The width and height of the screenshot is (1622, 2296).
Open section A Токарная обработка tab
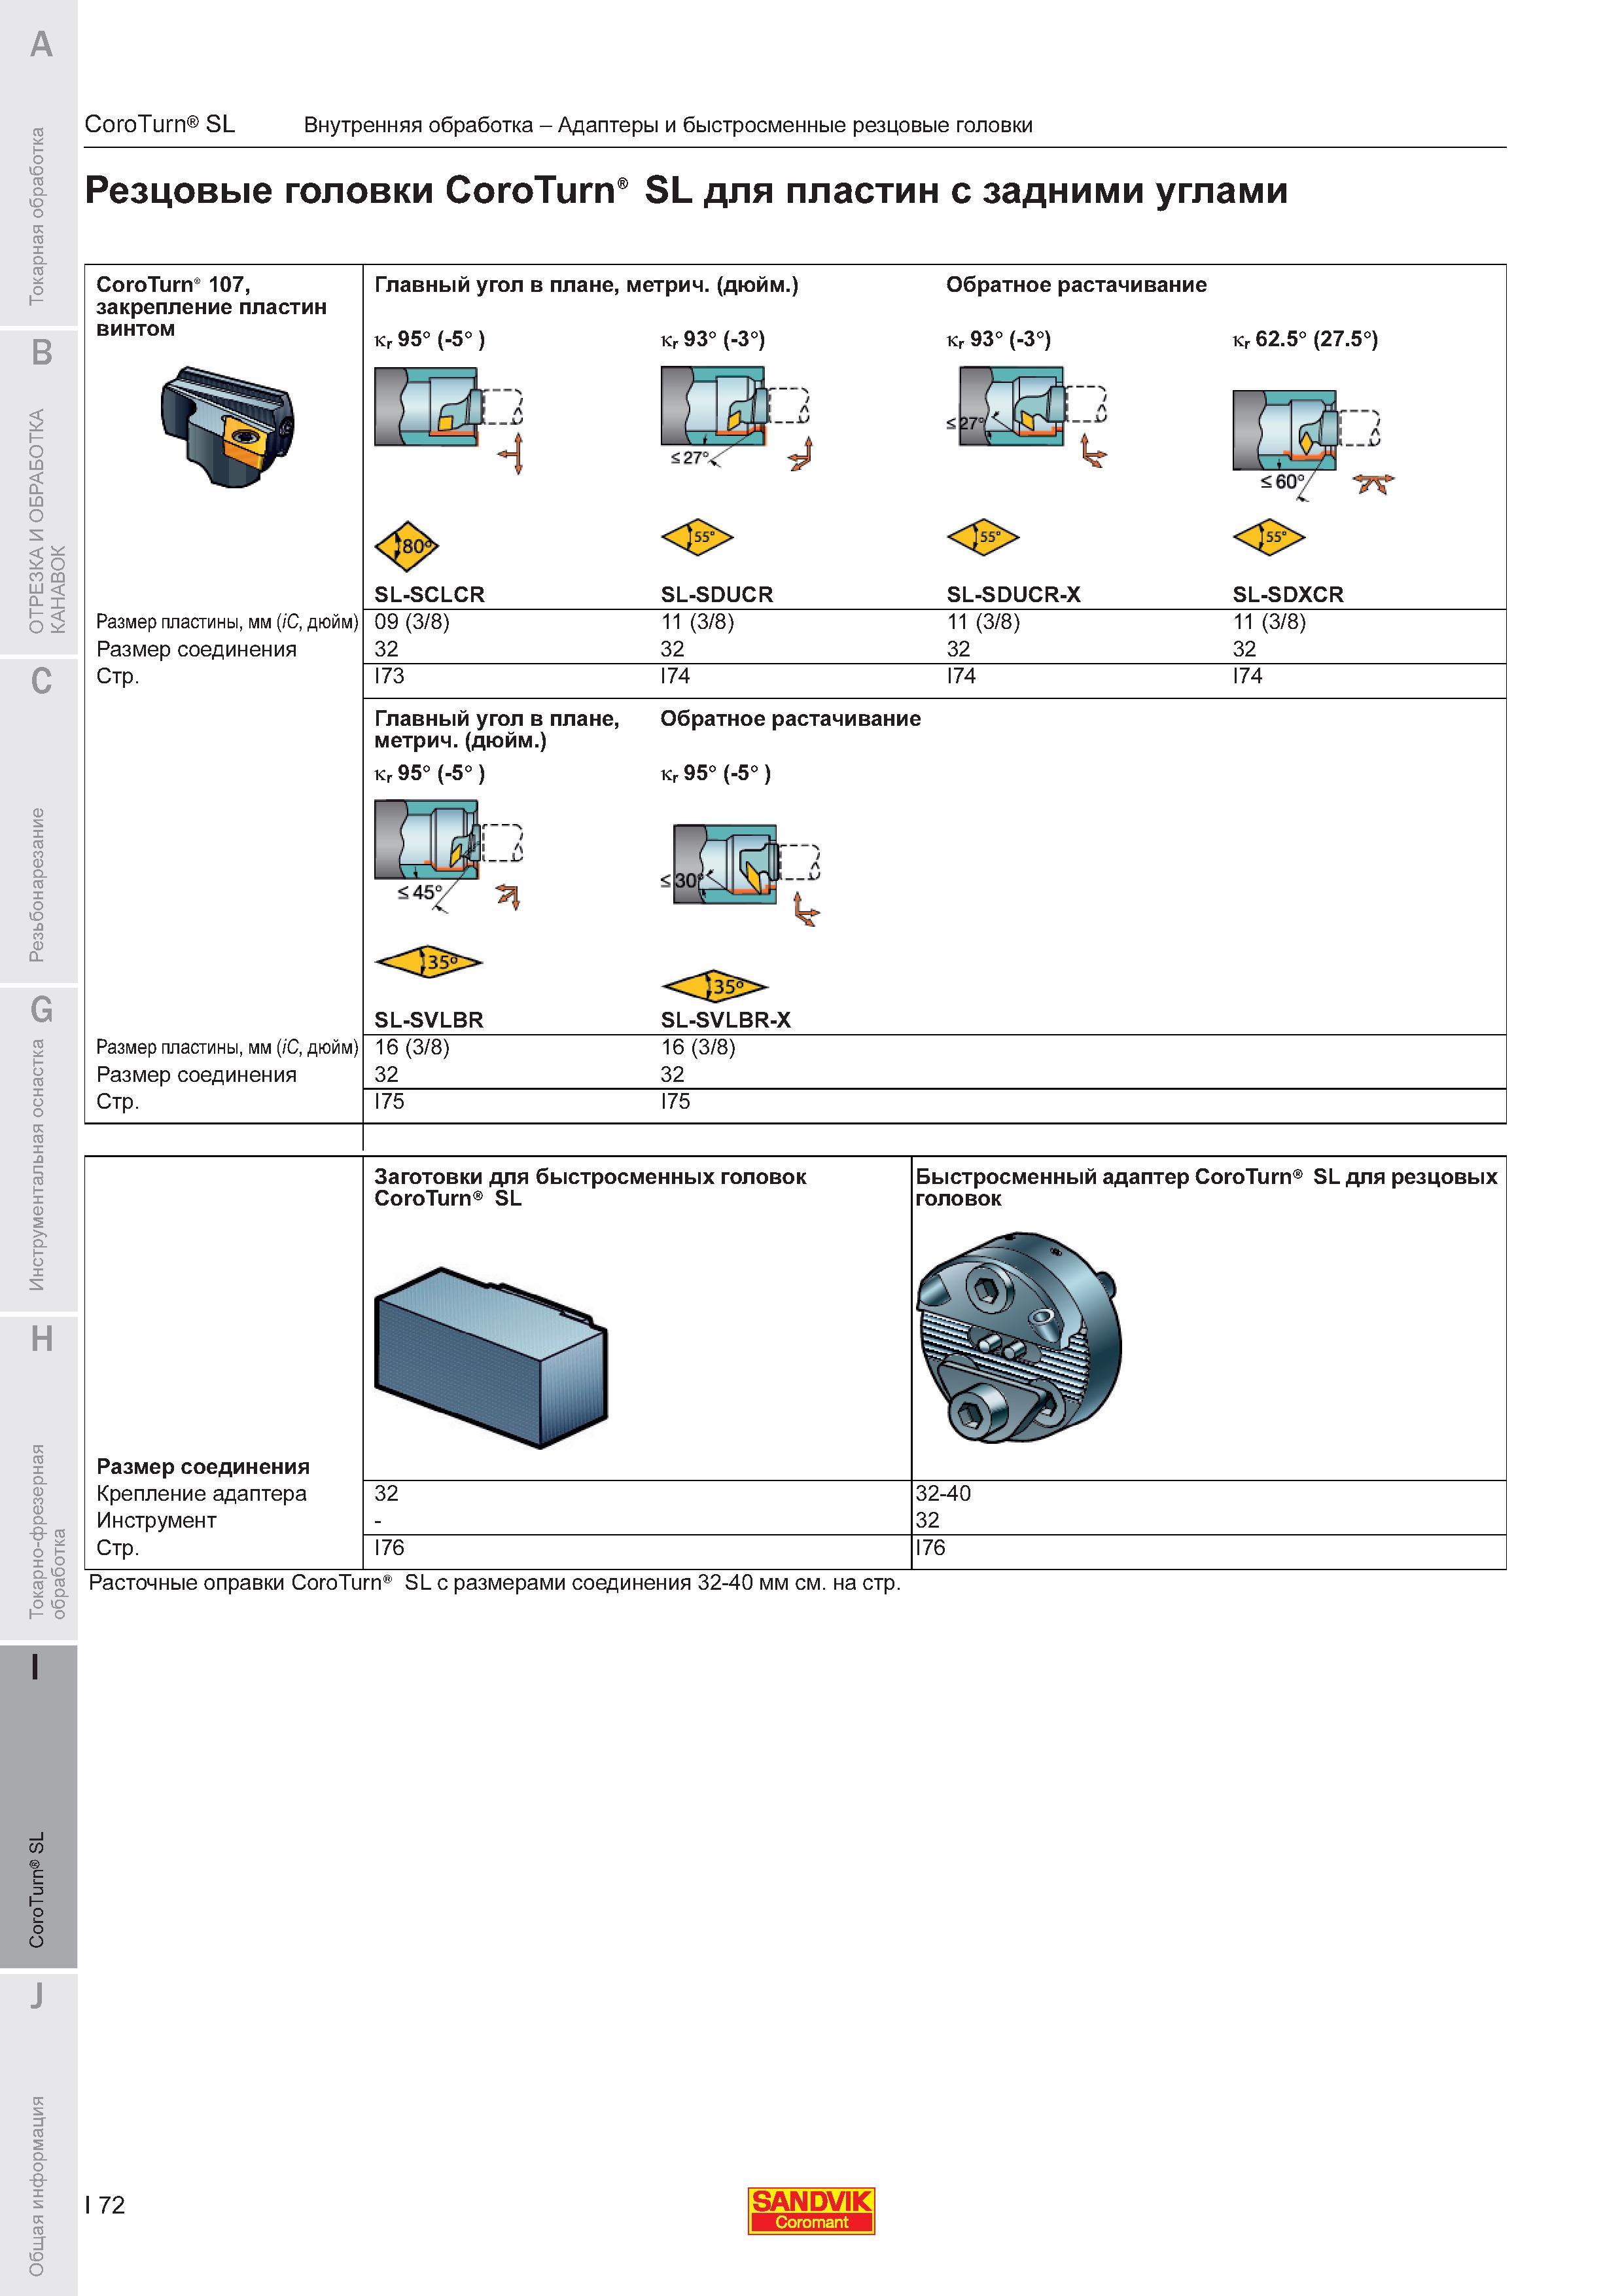point(38,163)
